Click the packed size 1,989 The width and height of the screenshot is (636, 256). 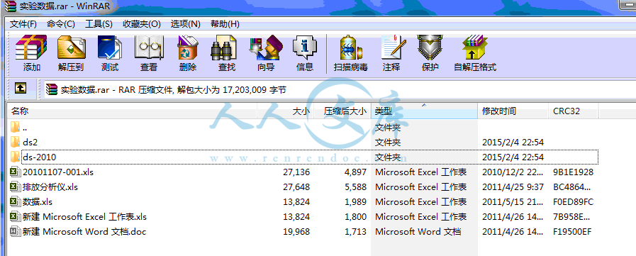355,201
